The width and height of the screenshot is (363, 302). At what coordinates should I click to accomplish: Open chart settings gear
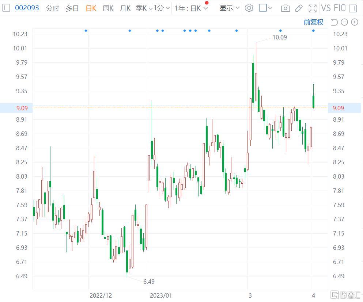pos(249,8)
